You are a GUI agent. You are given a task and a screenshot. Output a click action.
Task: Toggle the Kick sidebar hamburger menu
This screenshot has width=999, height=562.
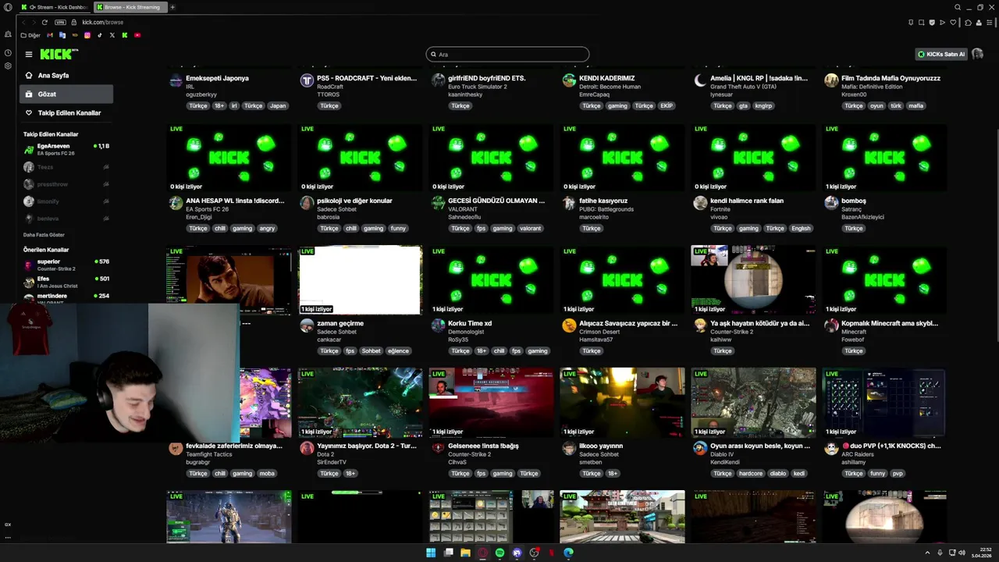(28, 55)
